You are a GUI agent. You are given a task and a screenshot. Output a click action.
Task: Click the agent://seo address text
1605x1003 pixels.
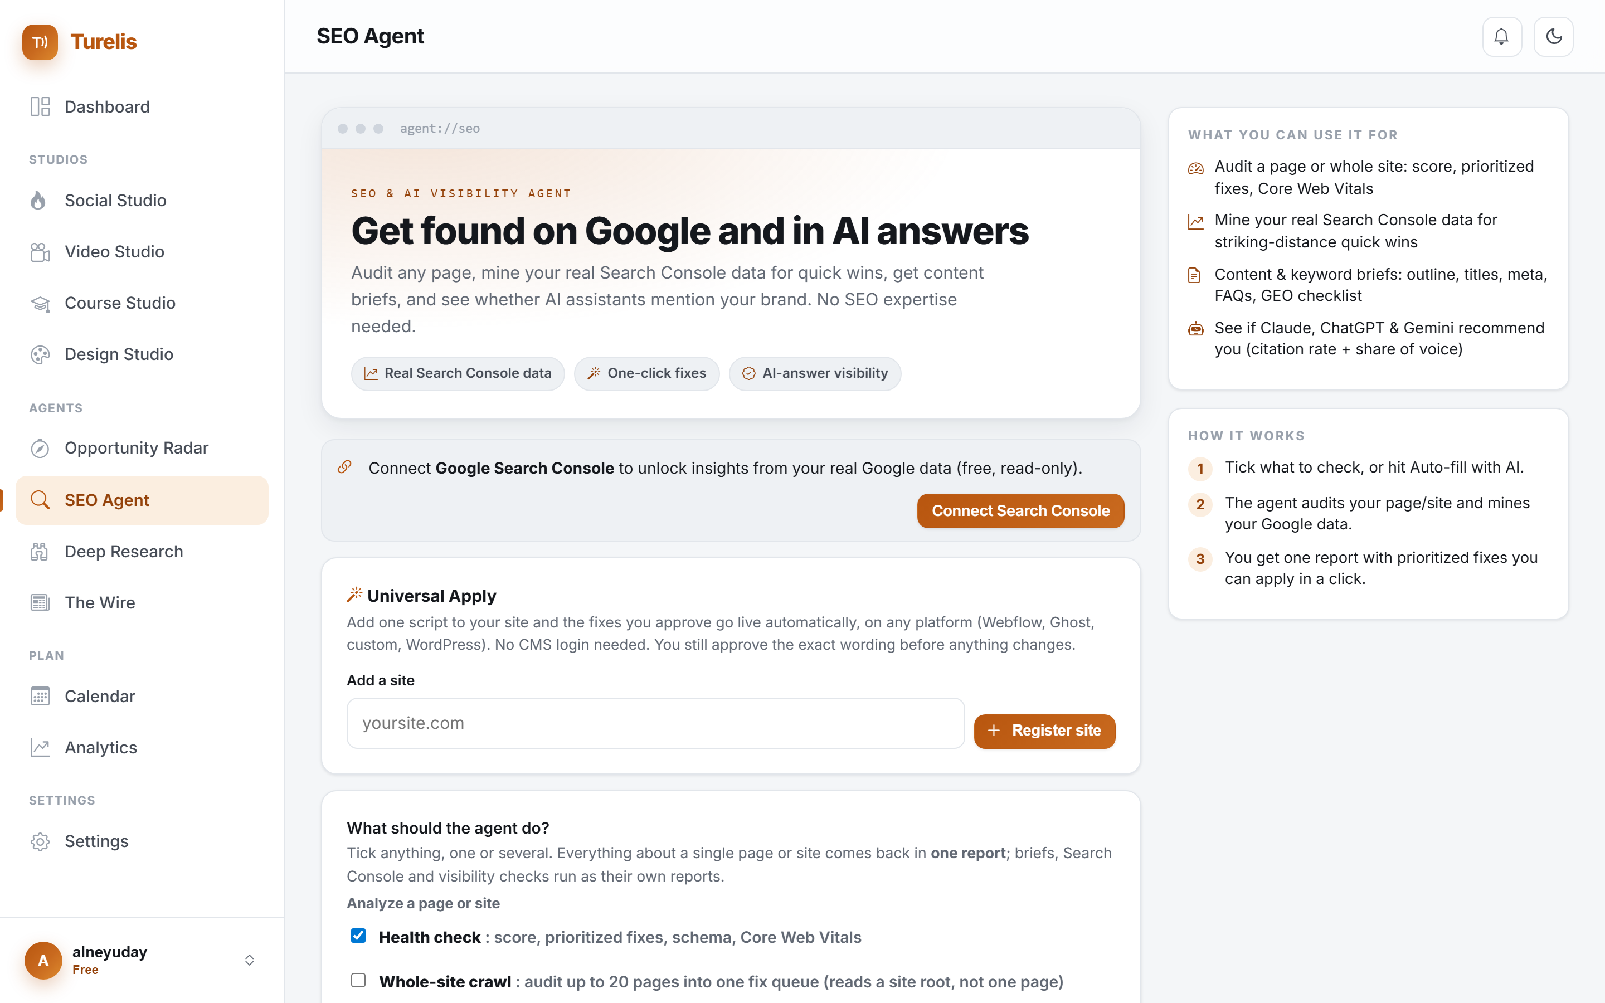click(x=440, y=129)
